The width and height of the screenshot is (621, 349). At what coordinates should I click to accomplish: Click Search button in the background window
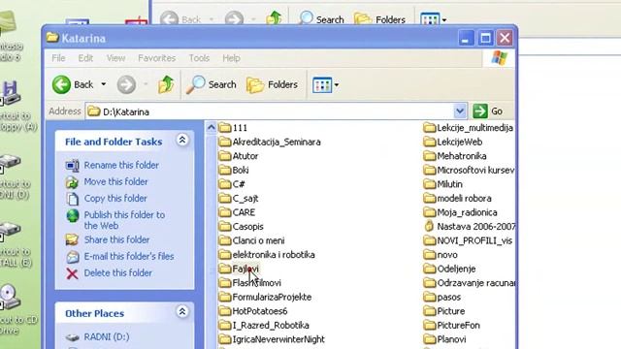click(321, 19)
